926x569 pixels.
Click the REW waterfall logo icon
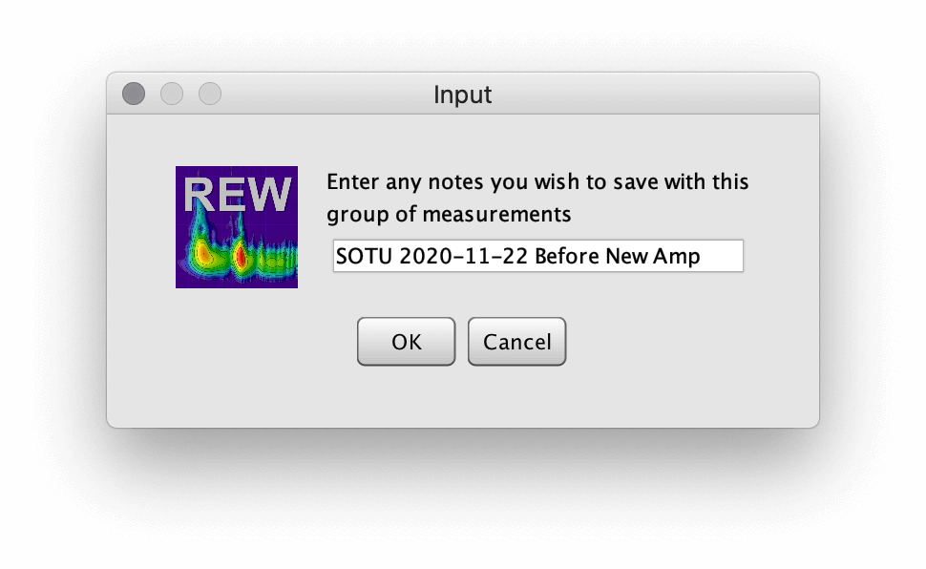click(x=236, y=227)
